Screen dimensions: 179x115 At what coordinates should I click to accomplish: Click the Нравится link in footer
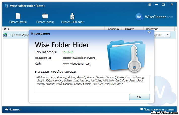coord(15,109)
